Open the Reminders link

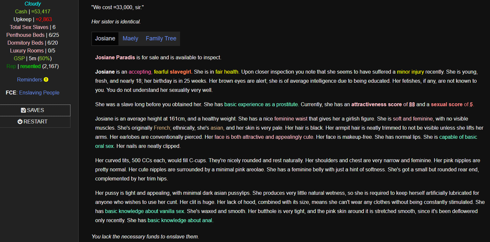pos(30,80)
